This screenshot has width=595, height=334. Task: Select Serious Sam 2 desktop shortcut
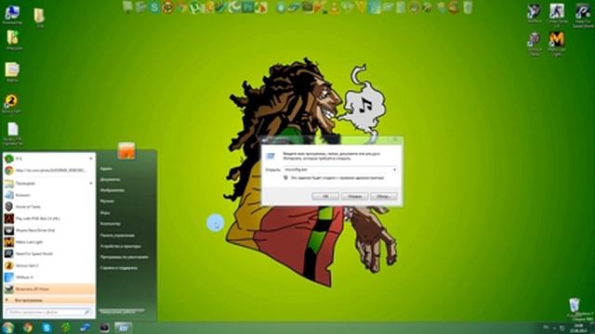[11, 104]
